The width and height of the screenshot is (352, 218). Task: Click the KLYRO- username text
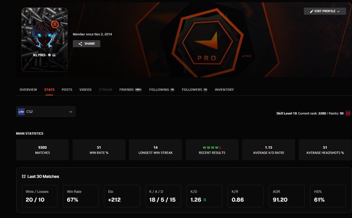pyautogui.click(x=40, y=55)
